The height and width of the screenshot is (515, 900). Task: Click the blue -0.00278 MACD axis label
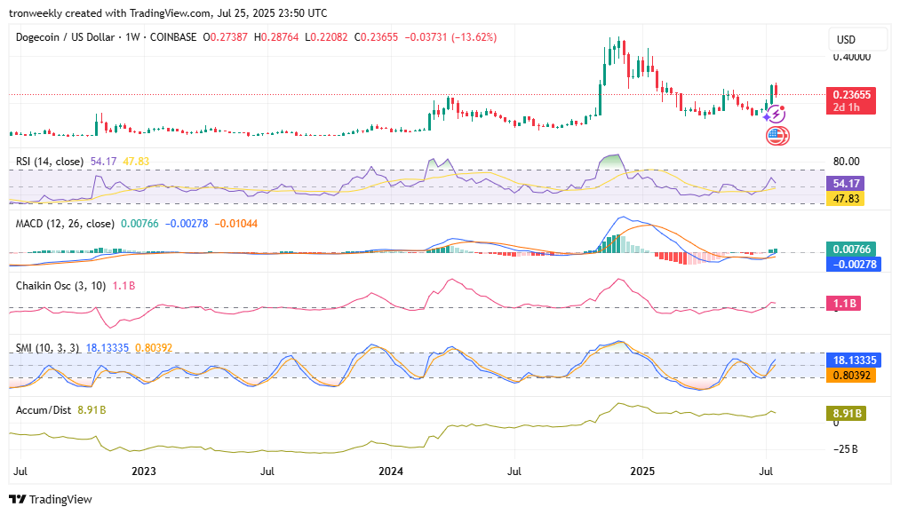854,265
